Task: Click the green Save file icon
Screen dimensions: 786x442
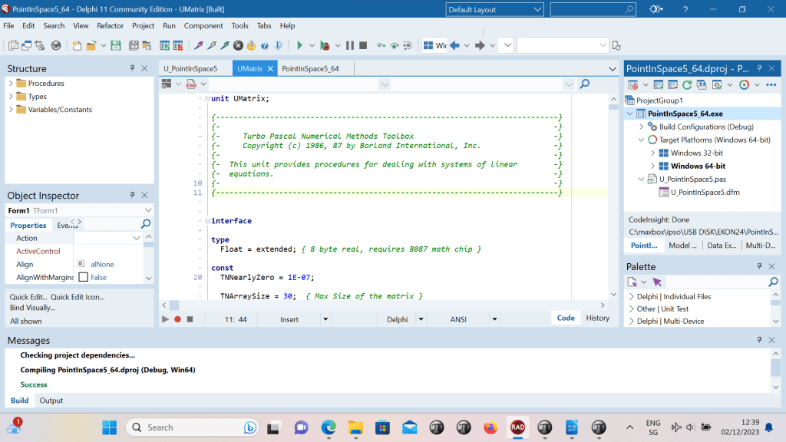Action: (x=115, y=46)
